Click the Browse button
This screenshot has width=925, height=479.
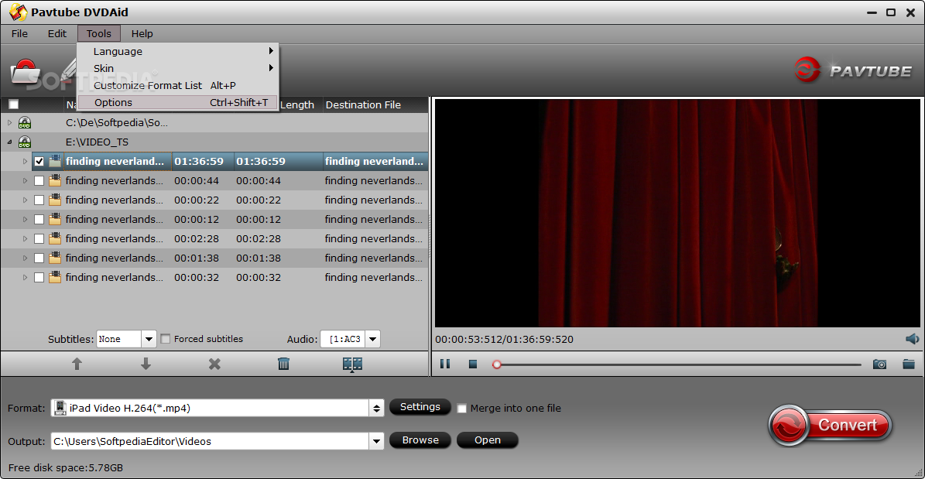tap(420, 440)
